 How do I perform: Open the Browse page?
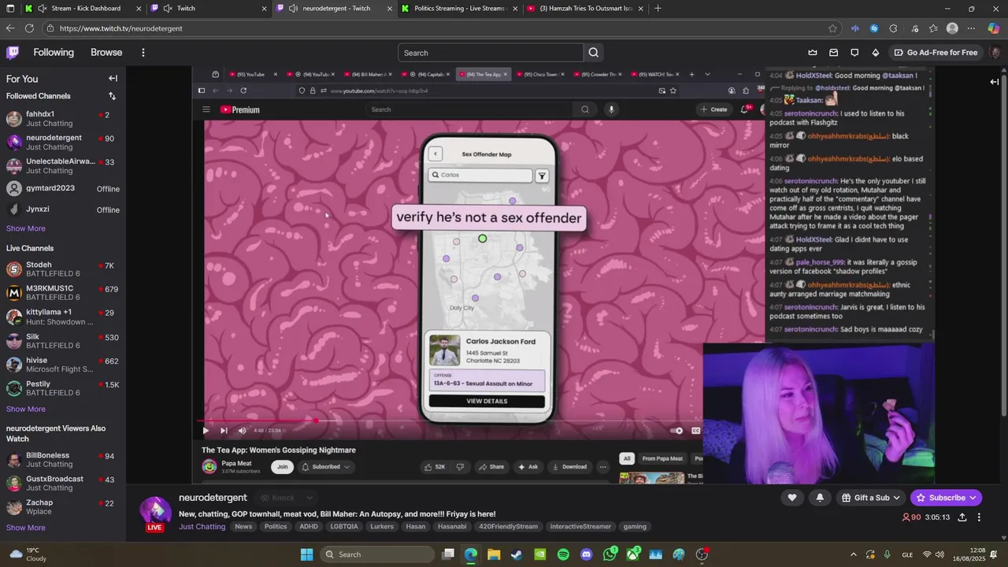point(106,53)
